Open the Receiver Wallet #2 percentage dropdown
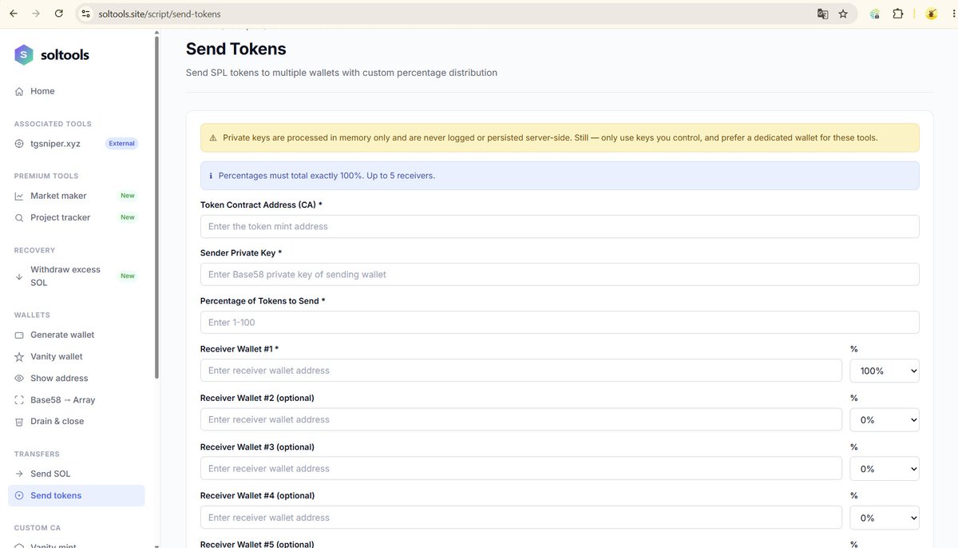The height and width of the screenshot is (548, 958). [885, 419]
